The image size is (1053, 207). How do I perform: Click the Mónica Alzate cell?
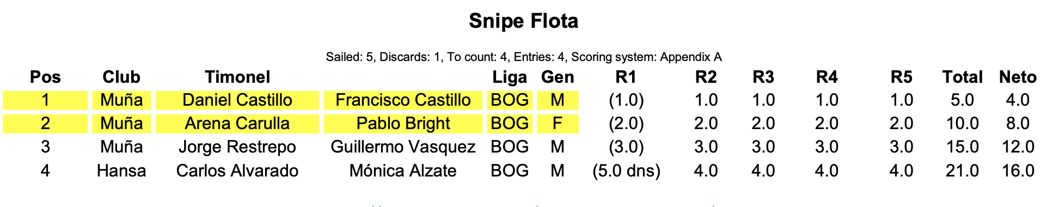pyautogui.click(x=403, y=171)
